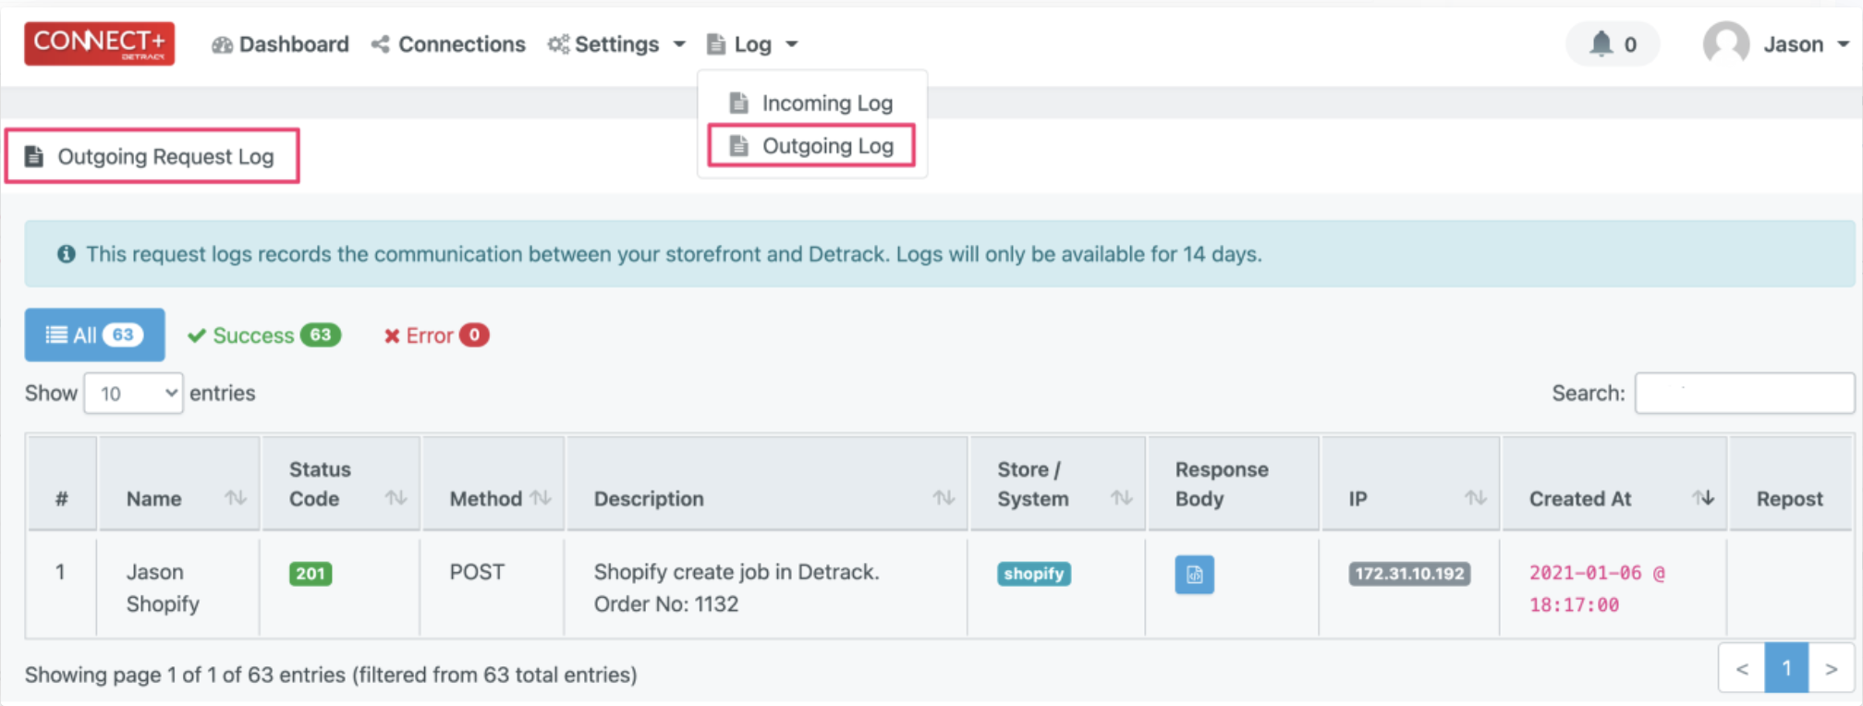Screen dimensions: 1863x706
Task: Go to Connections page
Action: point(448,44)
